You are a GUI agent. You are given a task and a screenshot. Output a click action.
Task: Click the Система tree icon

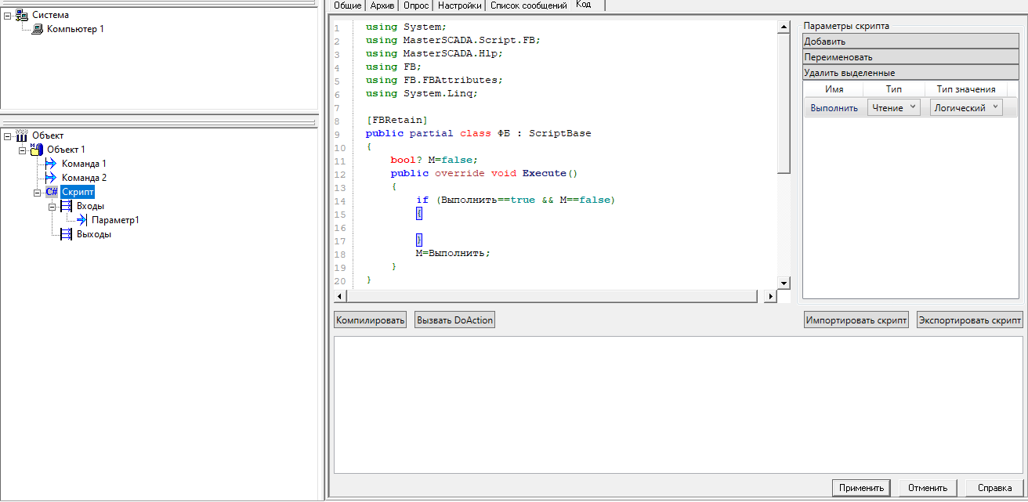pyautogui.click(x=21, y=15)
